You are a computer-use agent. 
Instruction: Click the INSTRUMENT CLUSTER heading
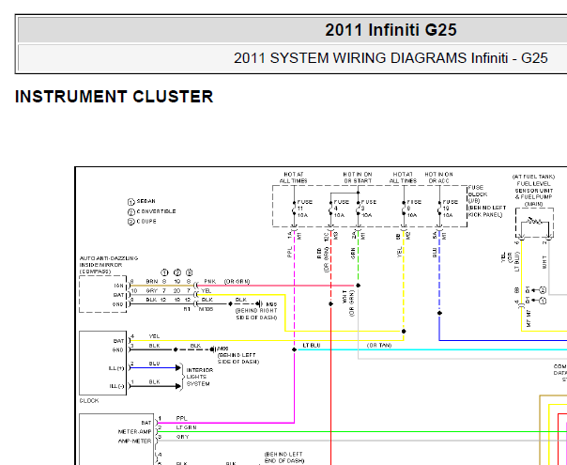pos(114,97)
